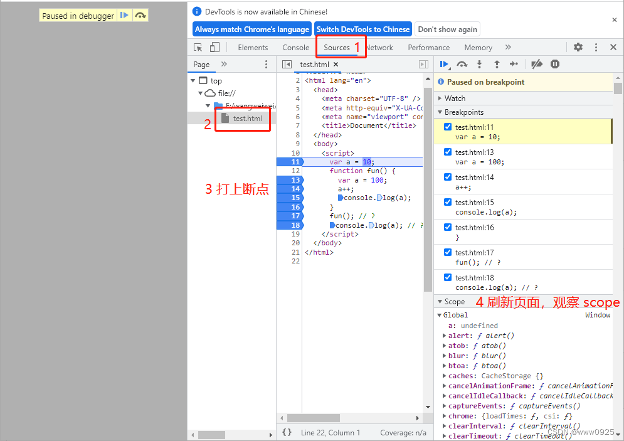Open the DevTools customize menu (three dots)
Screen dimensions: 624x441
click(596, 48)
